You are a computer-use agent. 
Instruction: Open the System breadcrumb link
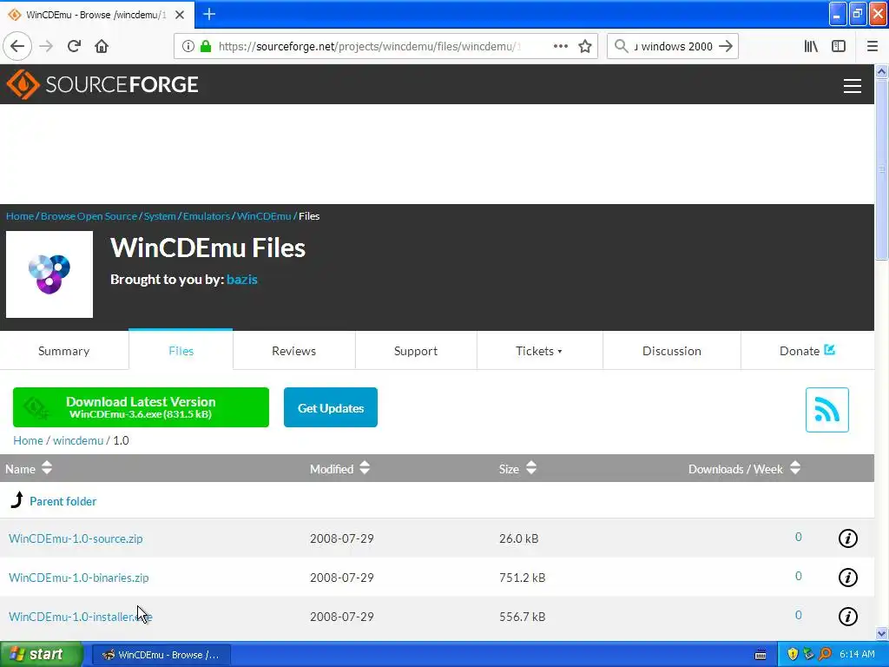(160, 216)
